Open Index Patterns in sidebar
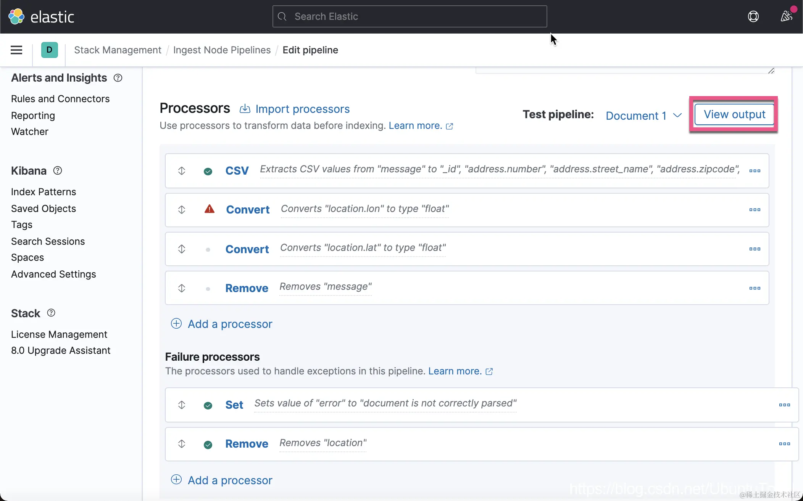This screenshot has width=803, height=501. click(x=44, y=192)
